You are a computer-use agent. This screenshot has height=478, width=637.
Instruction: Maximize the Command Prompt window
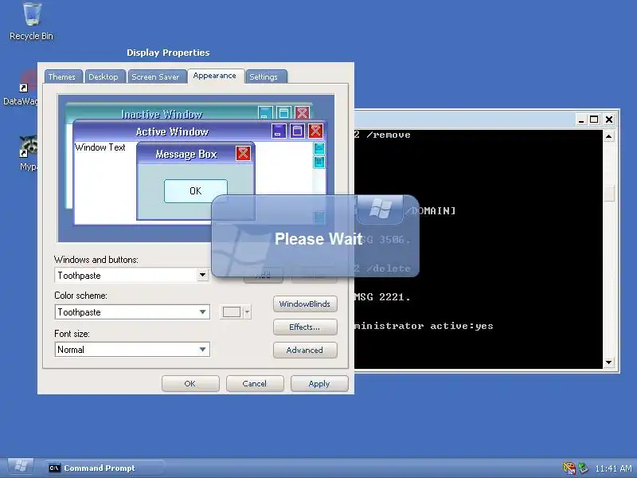594,119
